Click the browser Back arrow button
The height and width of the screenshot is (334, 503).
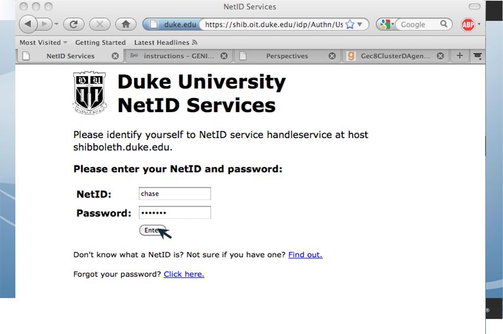[28, 24]
